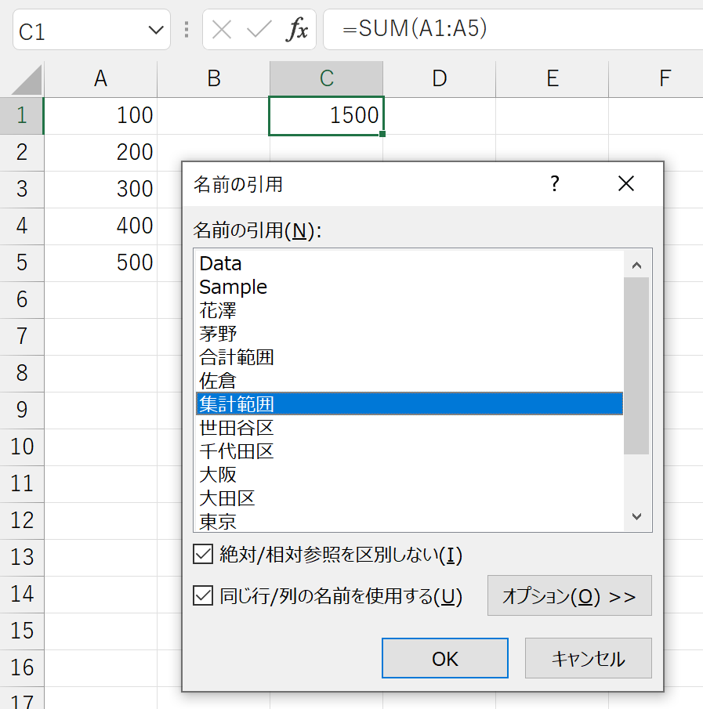Image resolution: width=703 pixels, height=709 pixels.
Task: Confirm formula with the checkmark icon
Action: tap(259, 31)
